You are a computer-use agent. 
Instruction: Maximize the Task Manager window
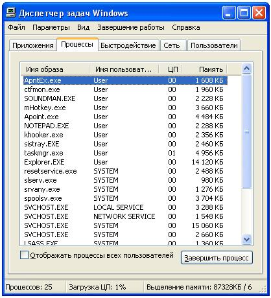coord(244,13)
